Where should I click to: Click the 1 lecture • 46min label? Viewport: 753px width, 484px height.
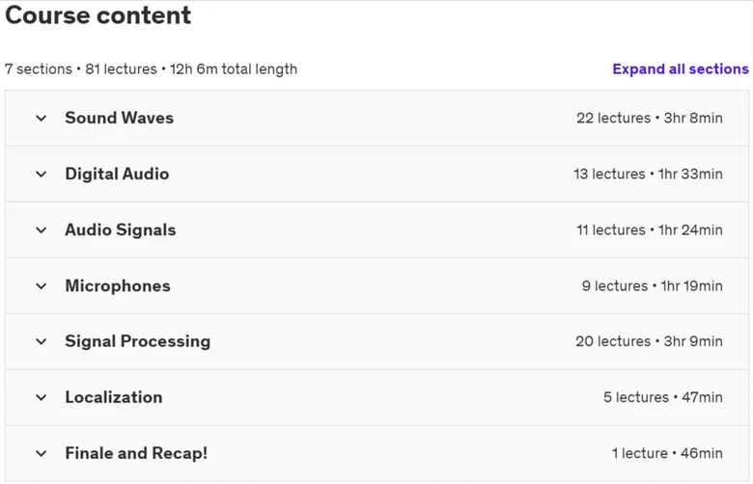[x=667, y=453]
